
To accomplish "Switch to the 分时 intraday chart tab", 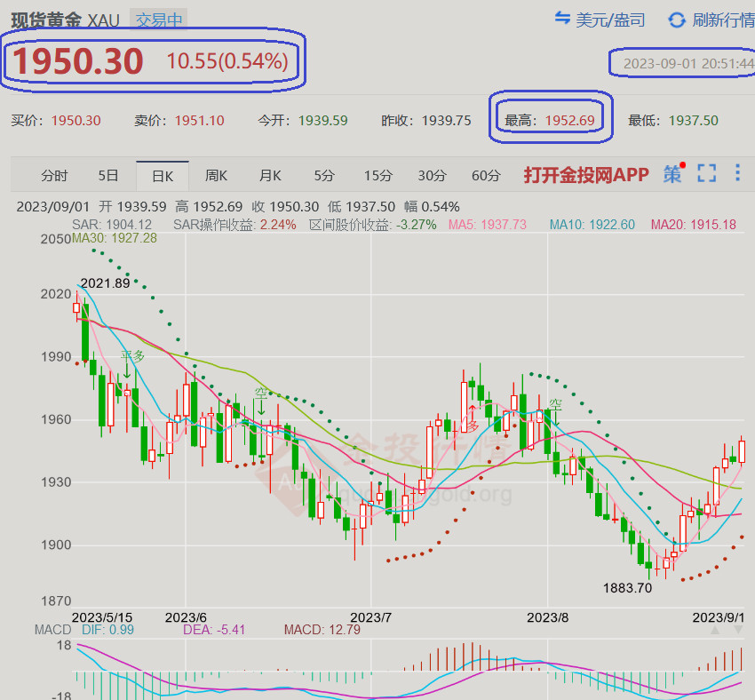I will [x=54, y=176].
